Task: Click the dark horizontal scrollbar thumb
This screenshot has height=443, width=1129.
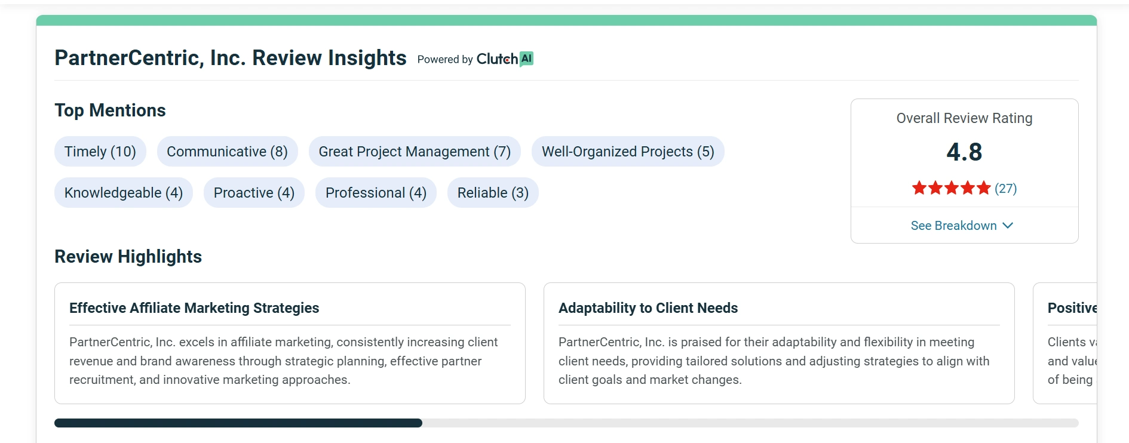Action: tap(238, 423)
